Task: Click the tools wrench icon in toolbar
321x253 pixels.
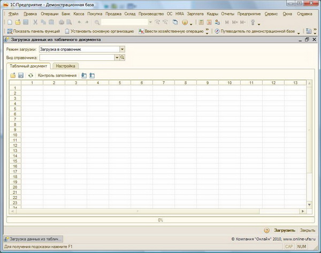Action: (253, 22)
